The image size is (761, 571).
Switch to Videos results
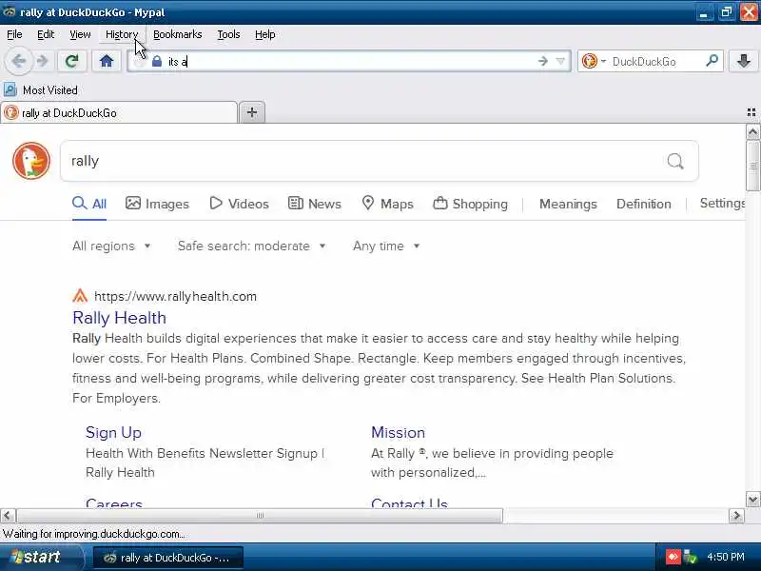click(x=239, y=204)
